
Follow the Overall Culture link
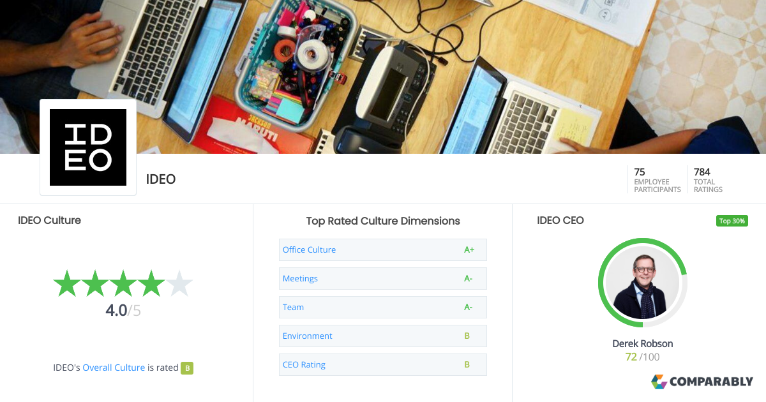coord(114,368)
